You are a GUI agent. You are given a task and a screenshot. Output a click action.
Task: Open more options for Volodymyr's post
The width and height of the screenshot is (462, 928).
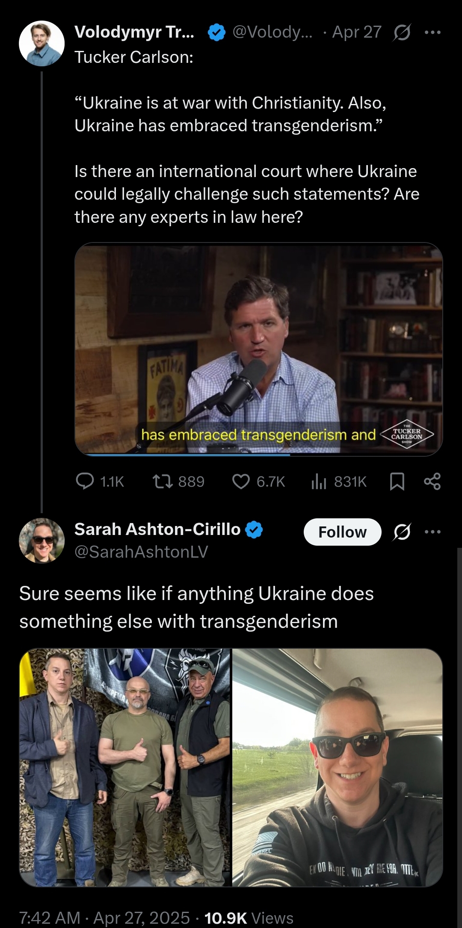pos(432,33)
